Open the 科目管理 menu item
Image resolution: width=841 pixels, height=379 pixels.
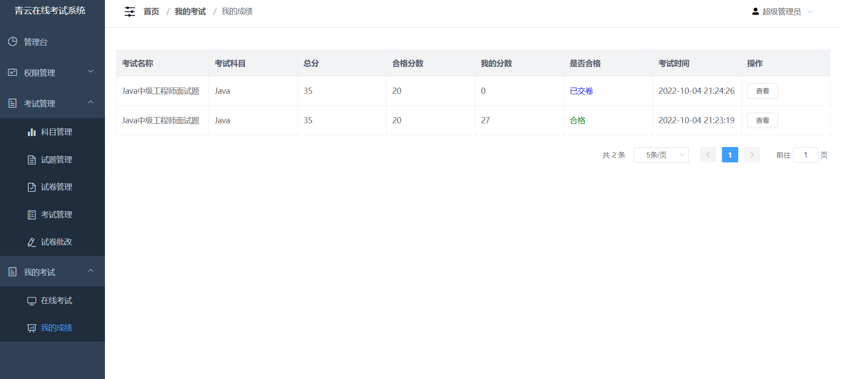pos(52,132)
